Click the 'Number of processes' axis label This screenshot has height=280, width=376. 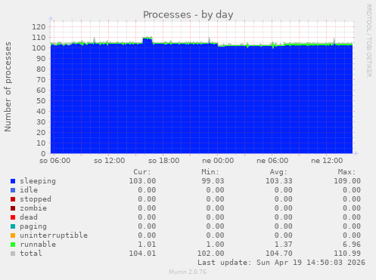tap(8, 87)
